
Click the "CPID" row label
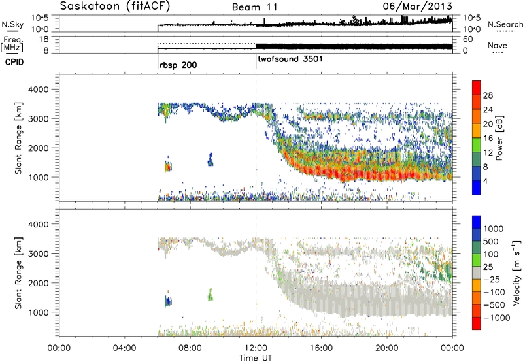click(x=14, y=62)
